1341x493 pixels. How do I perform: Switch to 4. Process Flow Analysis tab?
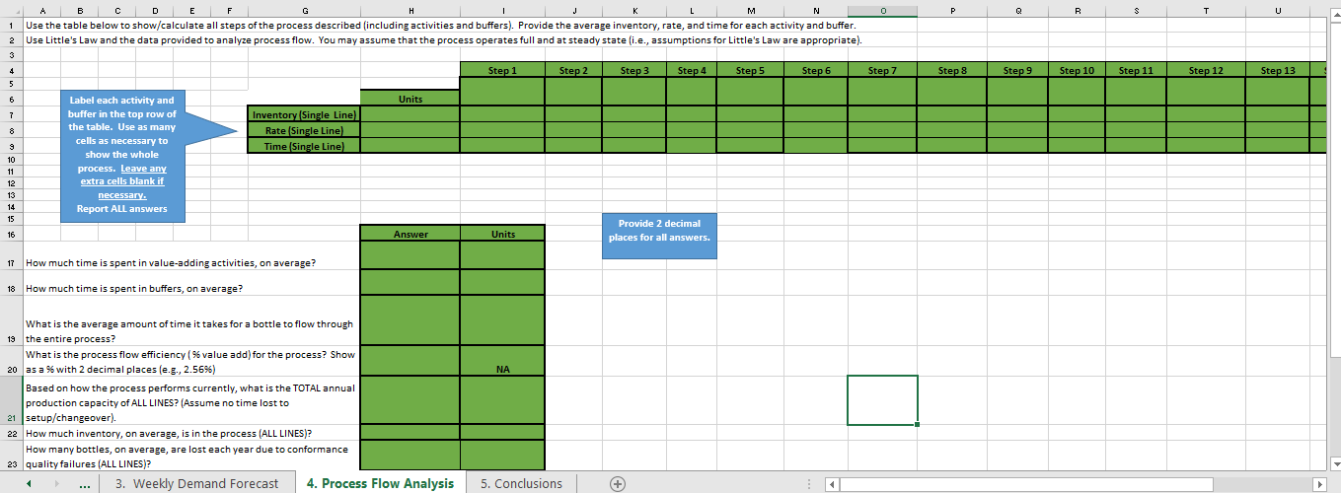point(380,483)
